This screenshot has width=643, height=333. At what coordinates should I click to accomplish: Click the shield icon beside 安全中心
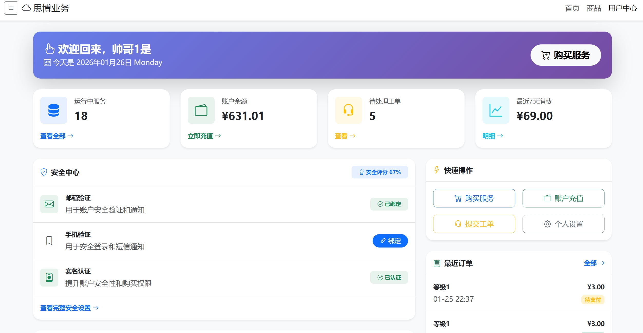click(x=44, y=172)
